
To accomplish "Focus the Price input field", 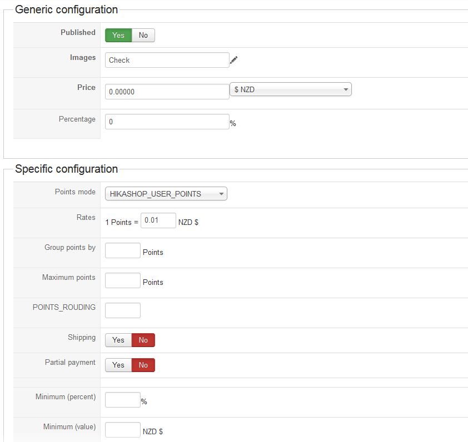I will coord(167,92).
